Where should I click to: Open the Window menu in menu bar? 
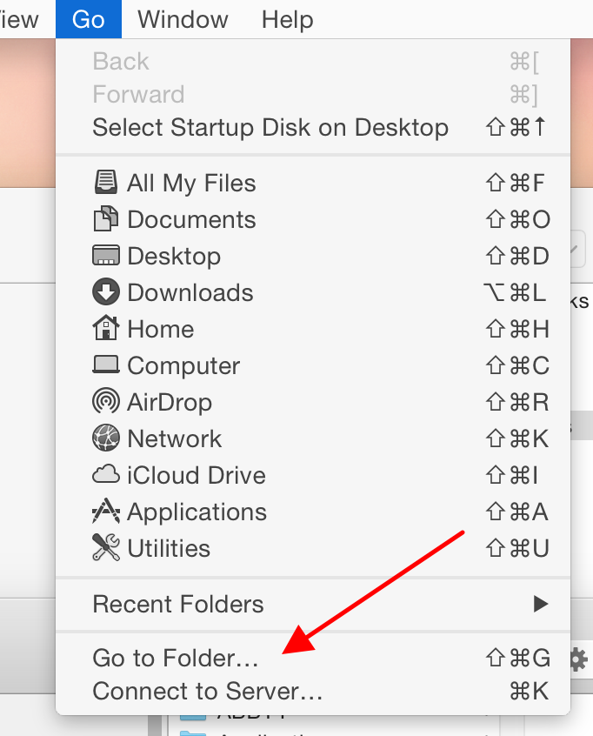(183, 20)
